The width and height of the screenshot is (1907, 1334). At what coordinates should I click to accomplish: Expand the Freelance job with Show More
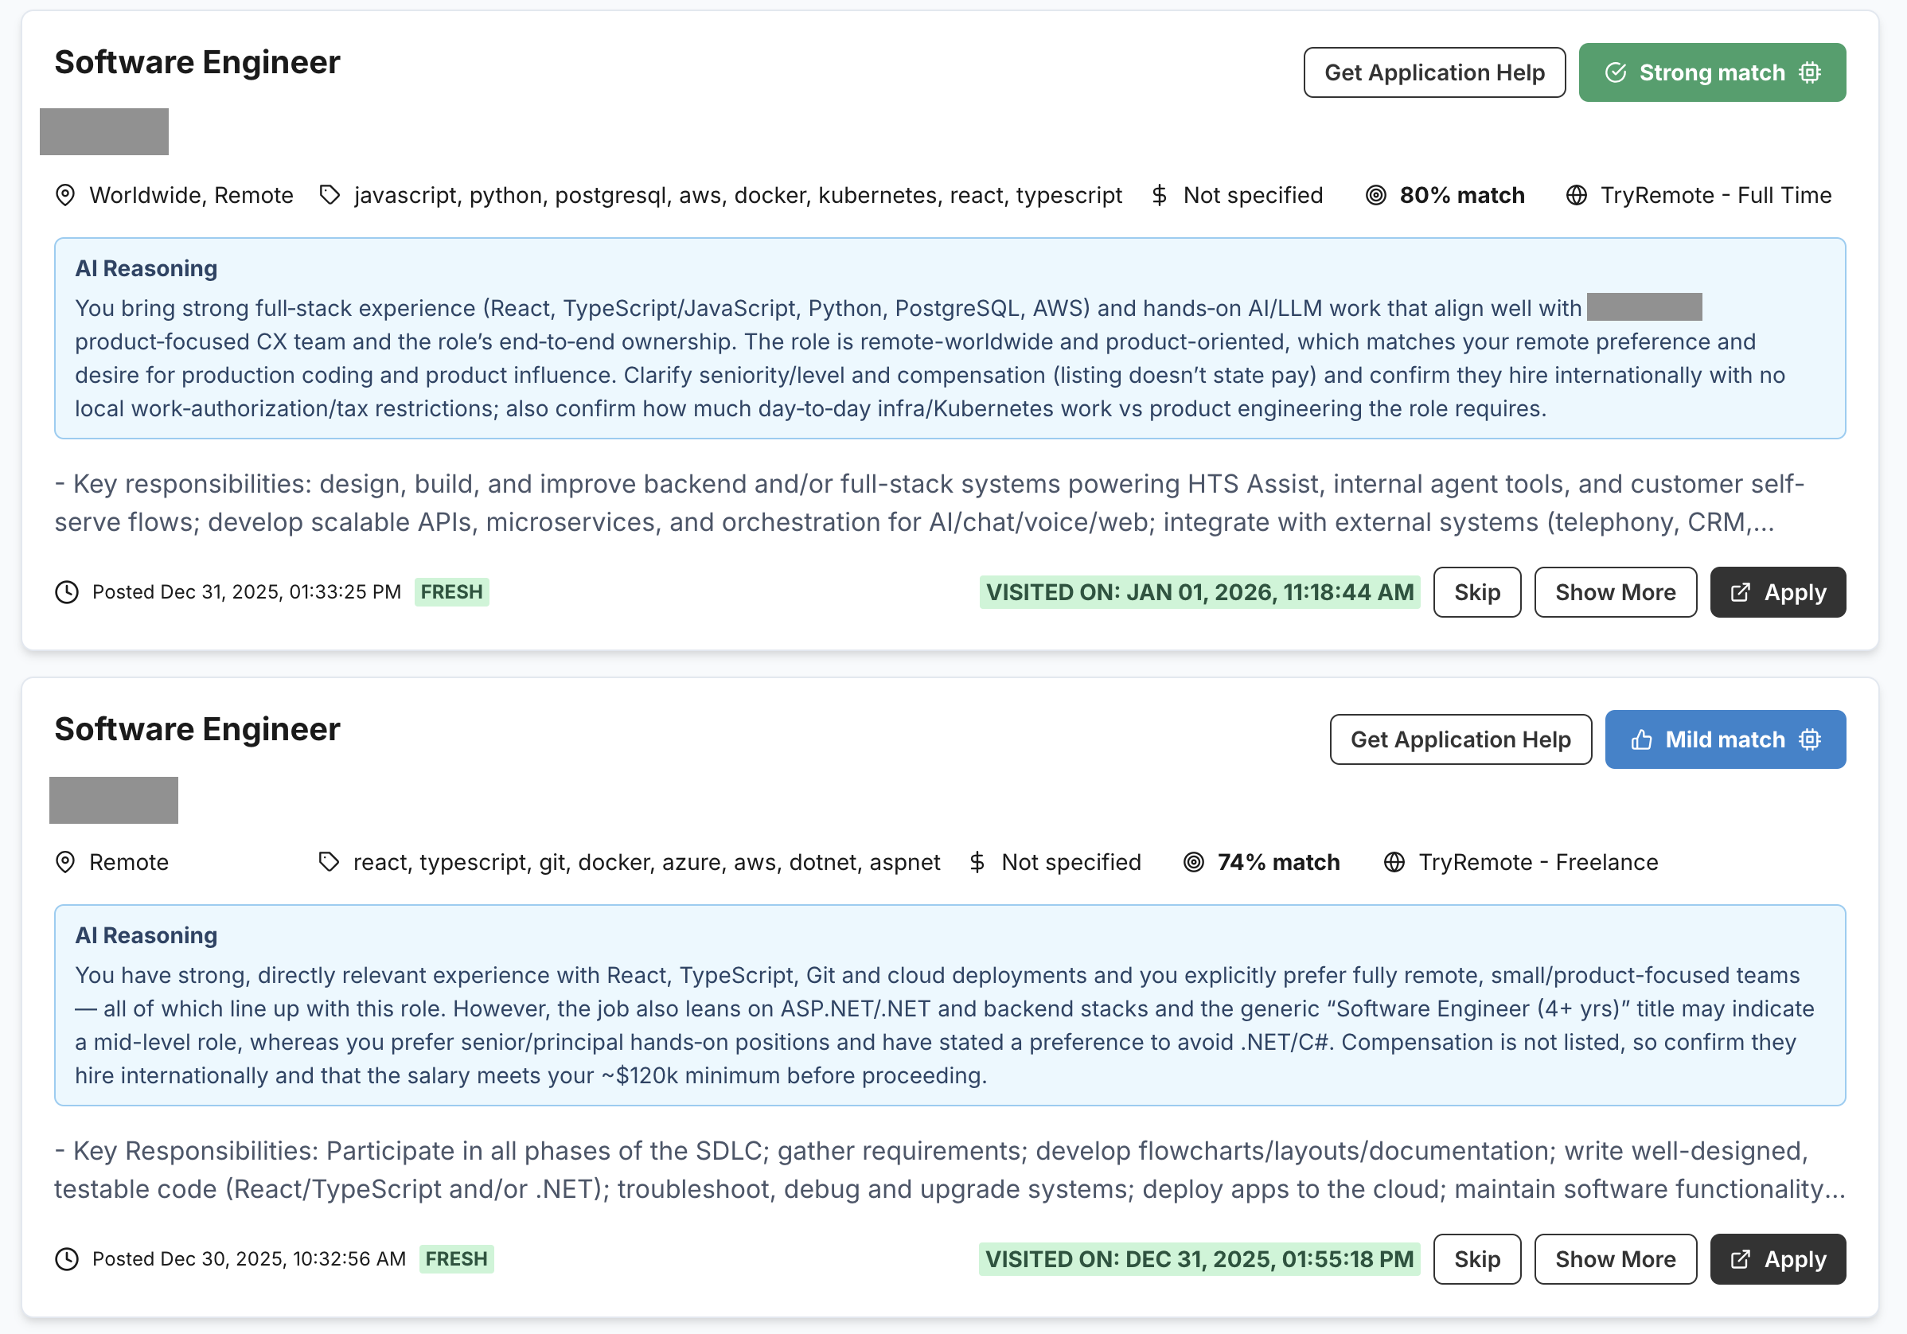[x=1615, y=1259]
